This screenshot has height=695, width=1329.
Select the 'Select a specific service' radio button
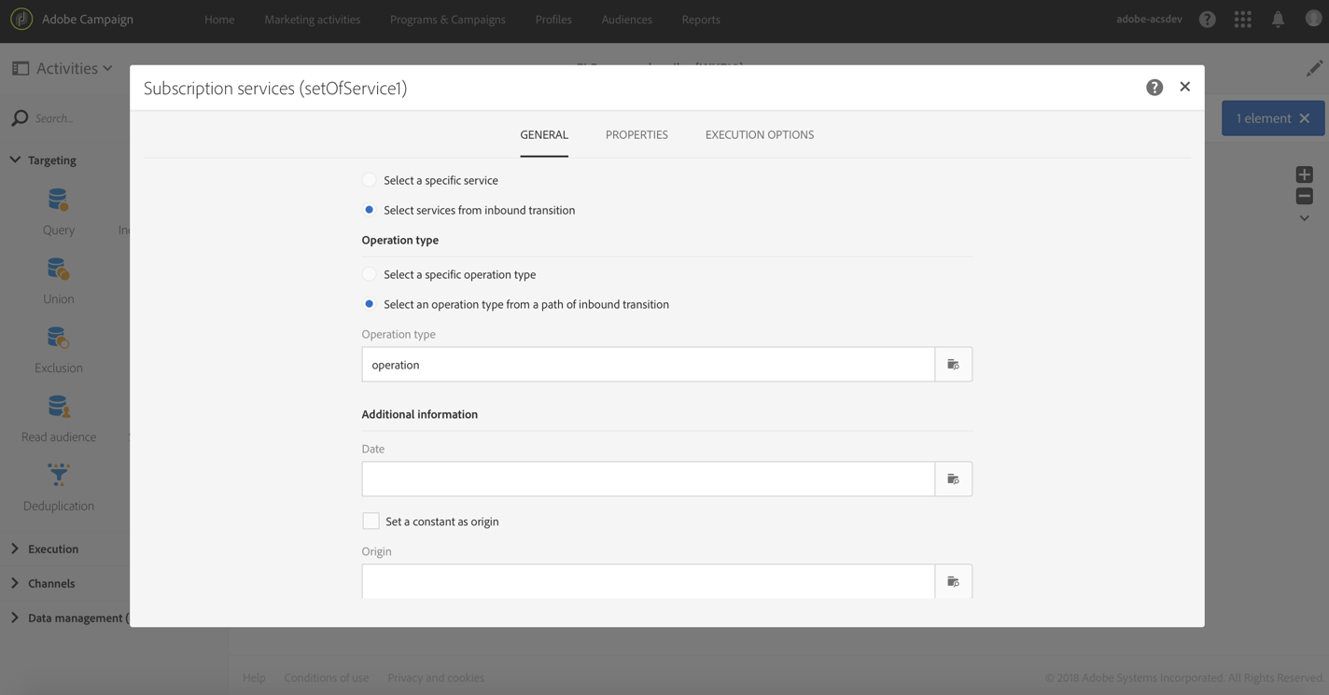pos(370,180)
